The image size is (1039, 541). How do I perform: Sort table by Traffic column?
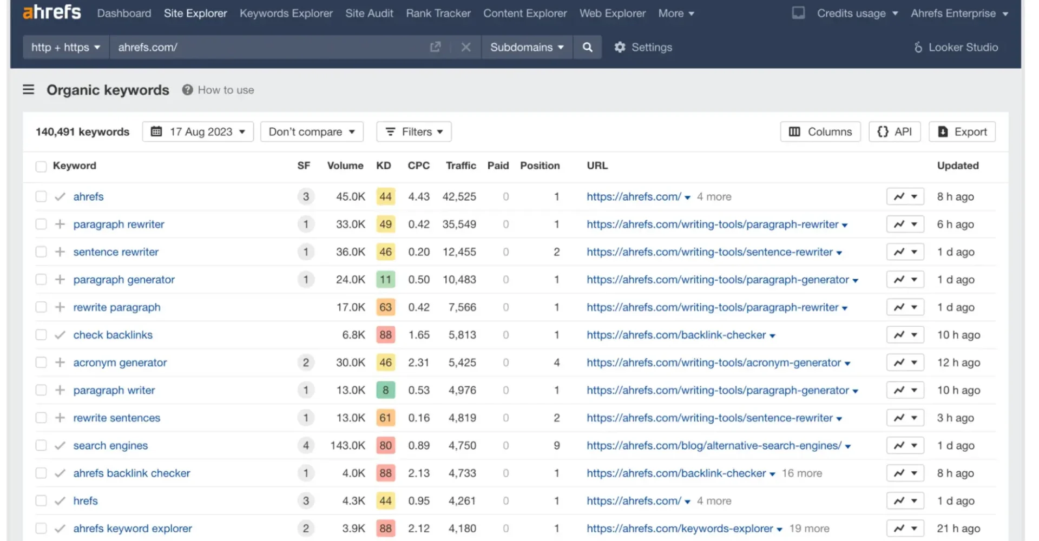click(x=461, y=166)
